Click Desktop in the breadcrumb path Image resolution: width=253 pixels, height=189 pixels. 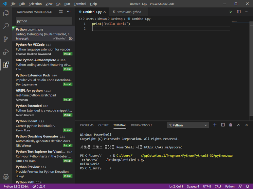coord(117,19)
